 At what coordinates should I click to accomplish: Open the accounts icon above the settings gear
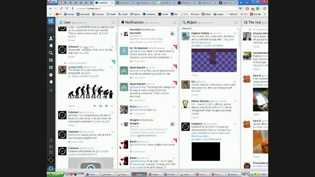[x=51, y=147]
